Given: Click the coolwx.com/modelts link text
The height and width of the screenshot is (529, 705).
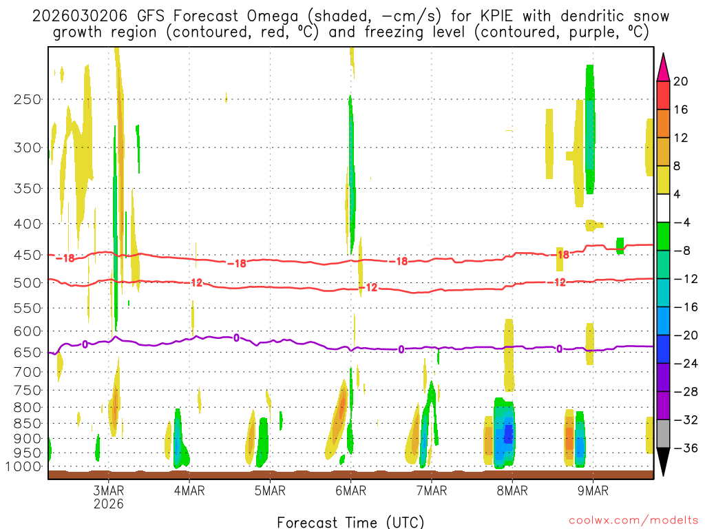Looking at the screenshot, I should point(633,521).
